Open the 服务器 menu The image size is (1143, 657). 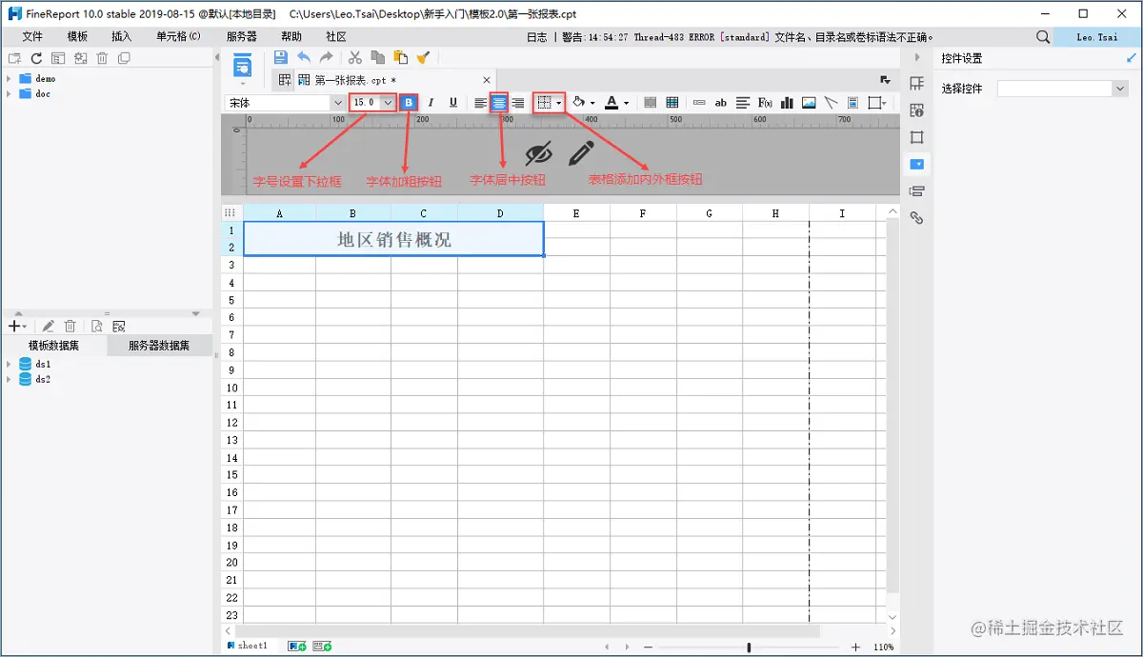point(242,36)
